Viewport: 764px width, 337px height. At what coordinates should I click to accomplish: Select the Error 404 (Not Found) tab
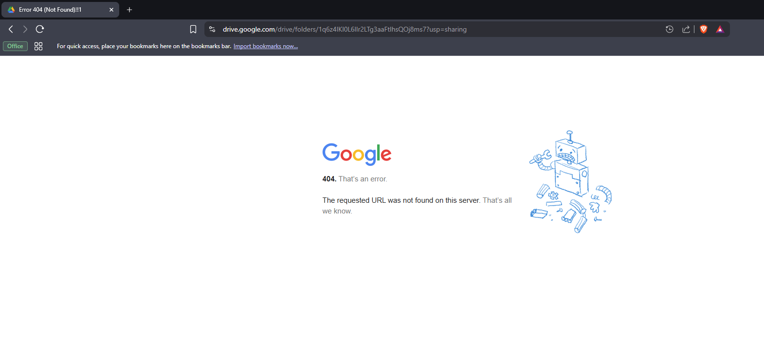click(60, 10)
